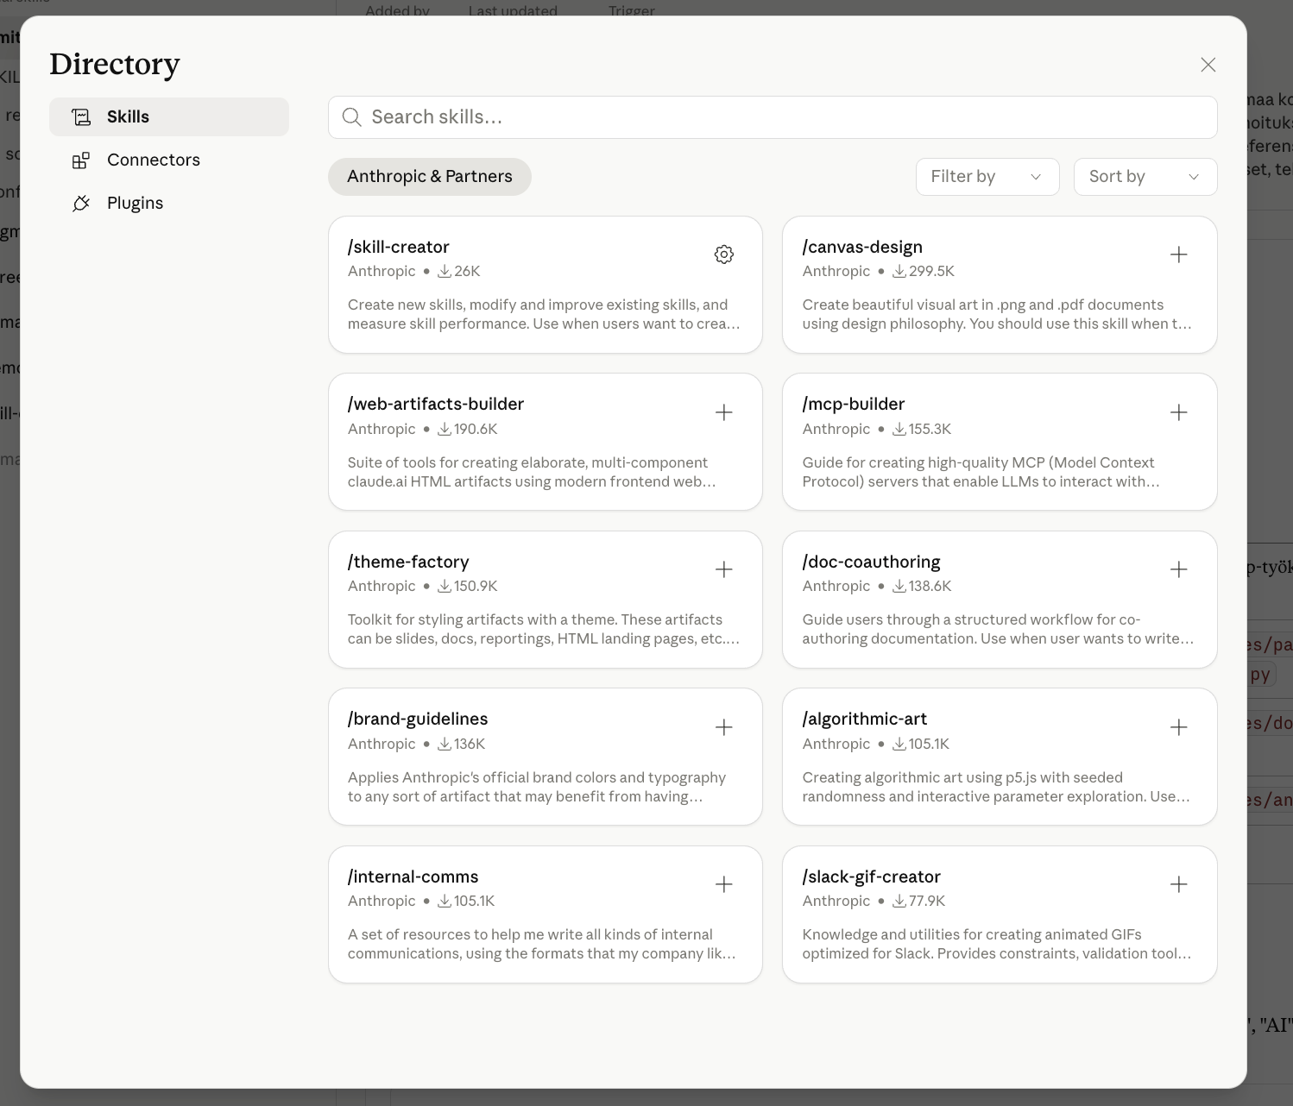Add the internal-comms skill

click(x=723, y=884)
